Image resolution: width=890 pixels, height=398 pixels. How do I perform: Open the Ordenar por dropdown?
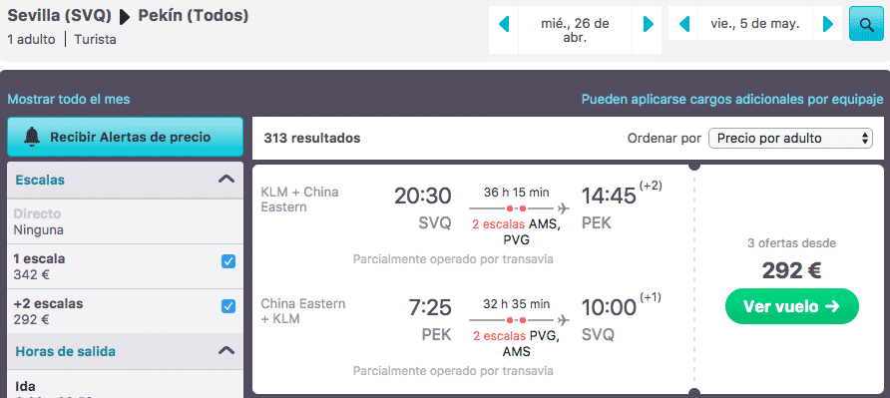click(790, 138)
